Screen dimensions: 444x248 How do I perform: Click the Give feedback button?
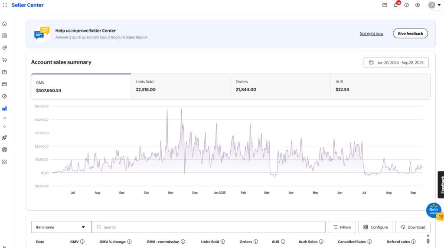[410, 33]
